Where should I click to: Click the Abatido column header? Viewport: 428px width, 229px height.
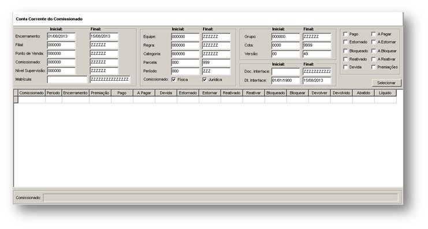[363, 93]
